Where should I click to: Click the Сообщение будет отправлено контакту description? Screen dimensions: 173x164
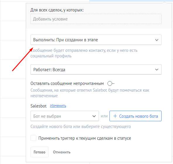84,53
